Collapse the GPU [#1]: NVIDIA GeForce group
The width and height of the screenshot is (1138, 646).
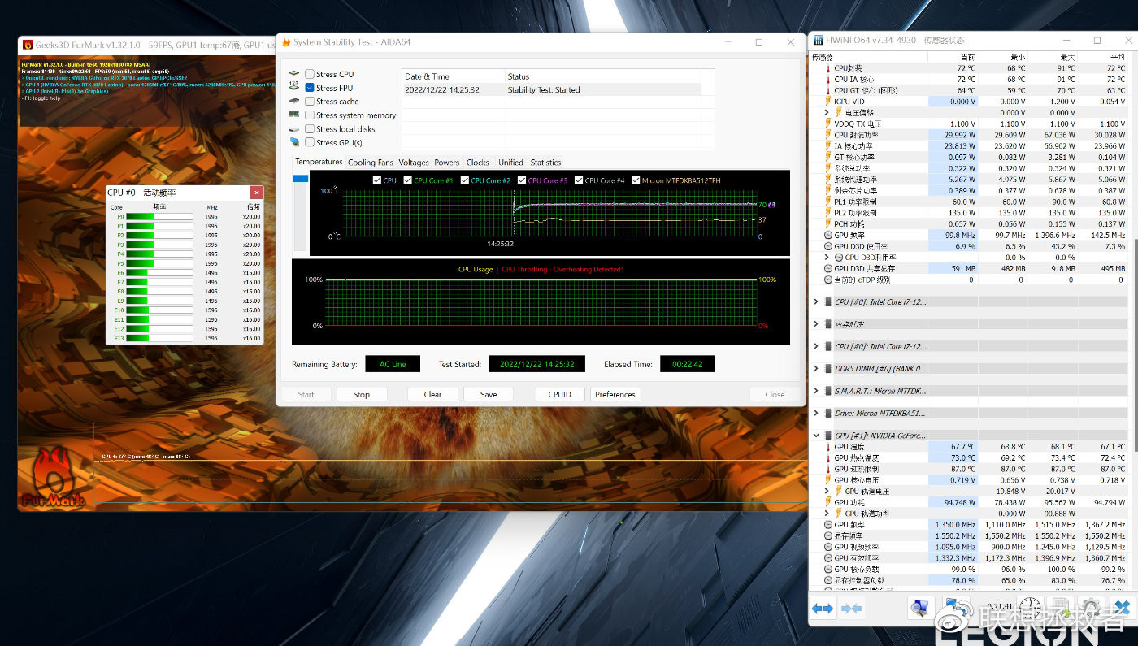coord(816,436)
